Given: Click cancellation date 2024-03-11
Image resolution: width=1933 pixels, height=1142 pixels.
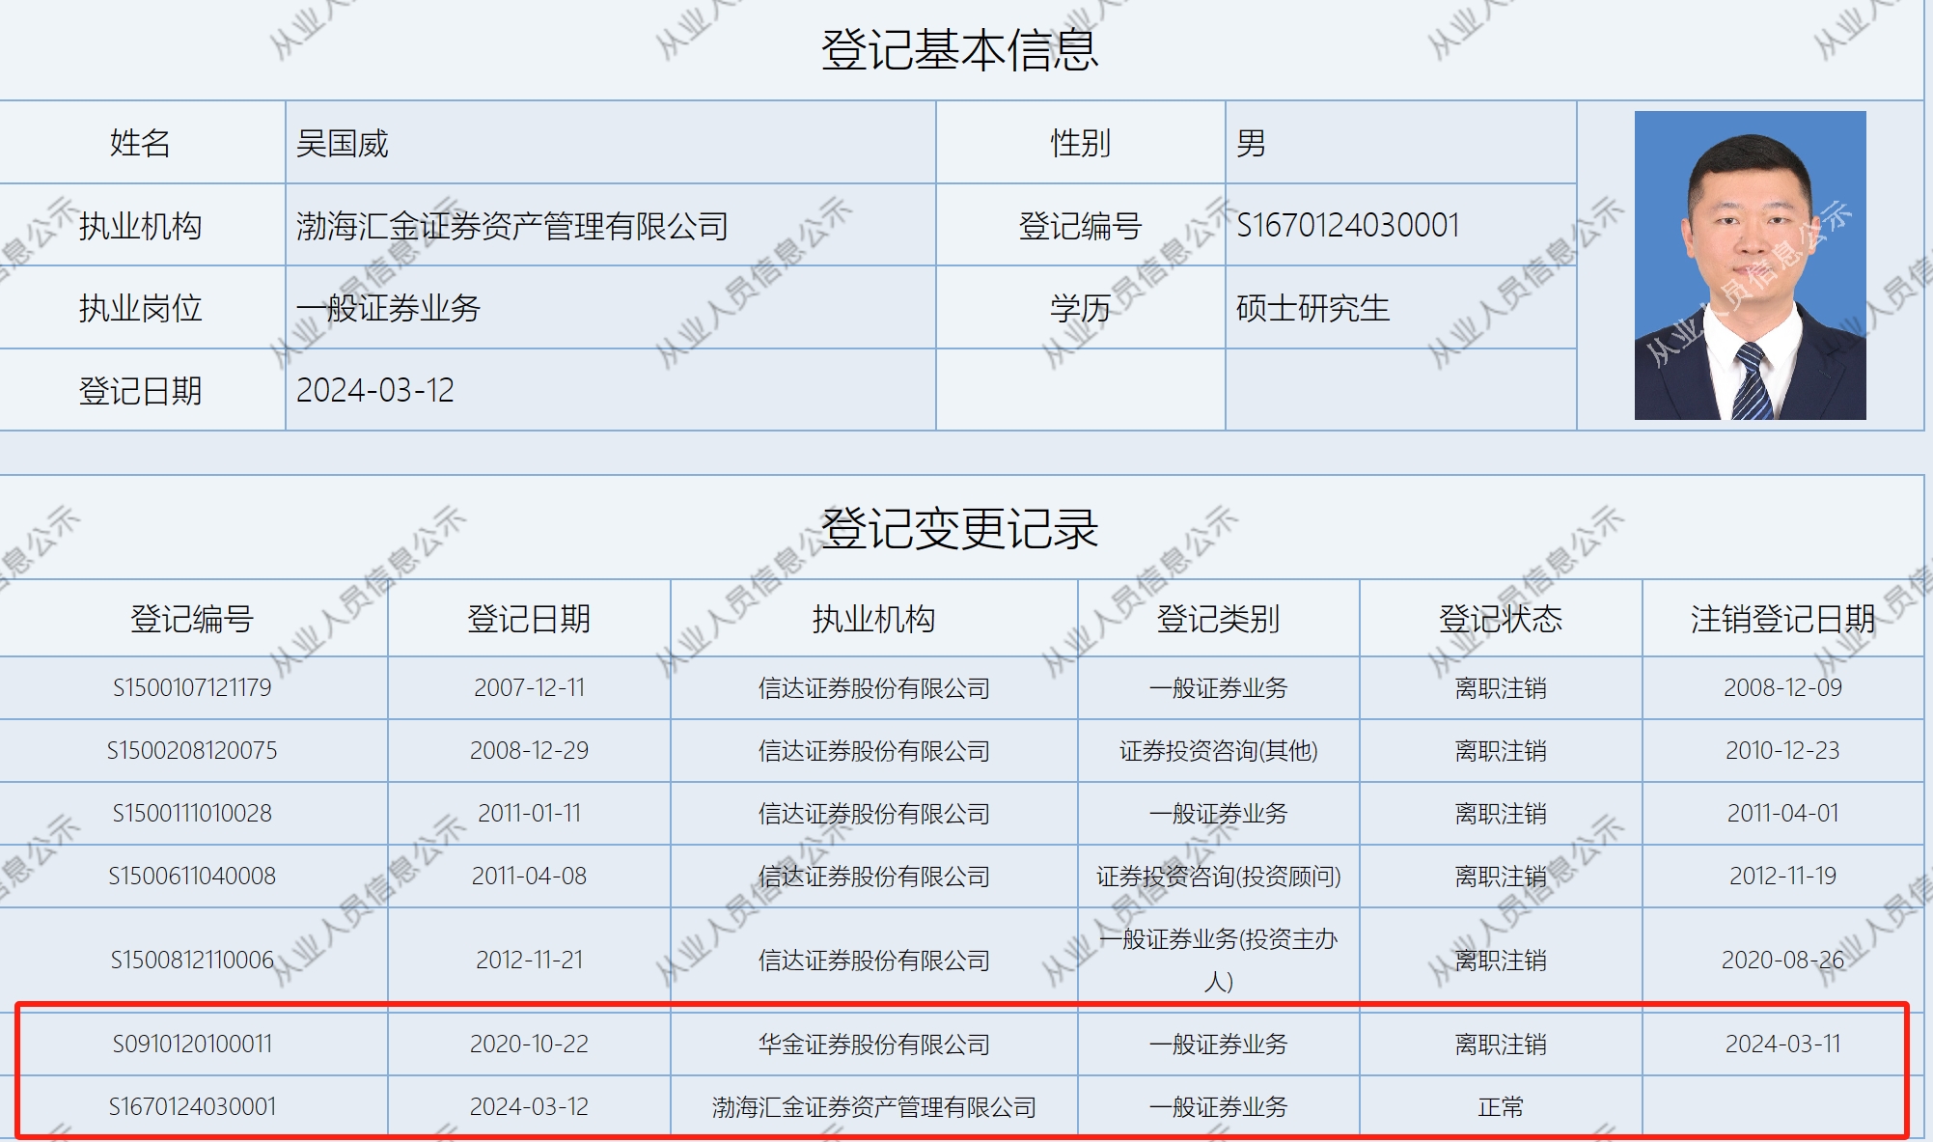Looking at the screenshot, I should (1781, 1045).
